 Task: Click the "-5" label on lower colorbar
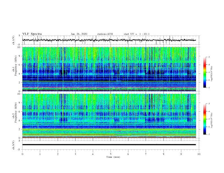208,119
